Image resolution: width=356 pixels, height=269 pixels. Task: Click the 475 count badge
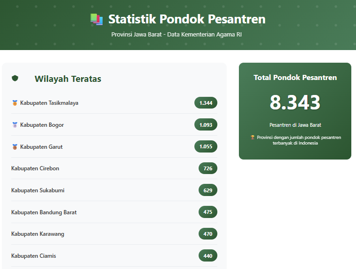208,212
